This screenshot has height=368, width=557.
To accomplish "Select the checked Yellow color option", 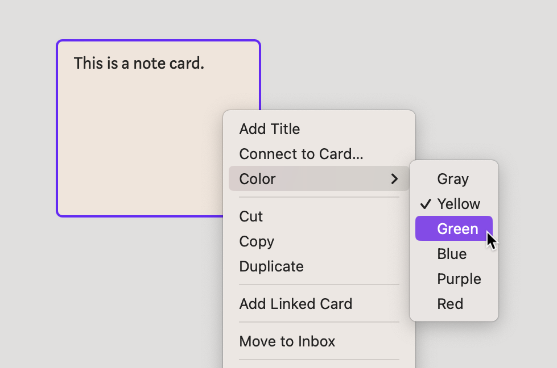I will click(453, 204).
